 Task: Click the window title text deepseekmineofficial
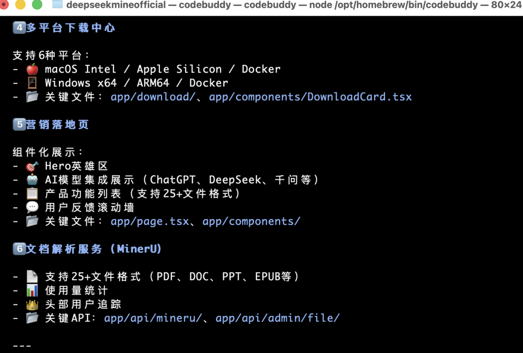[x=116, y=5]
